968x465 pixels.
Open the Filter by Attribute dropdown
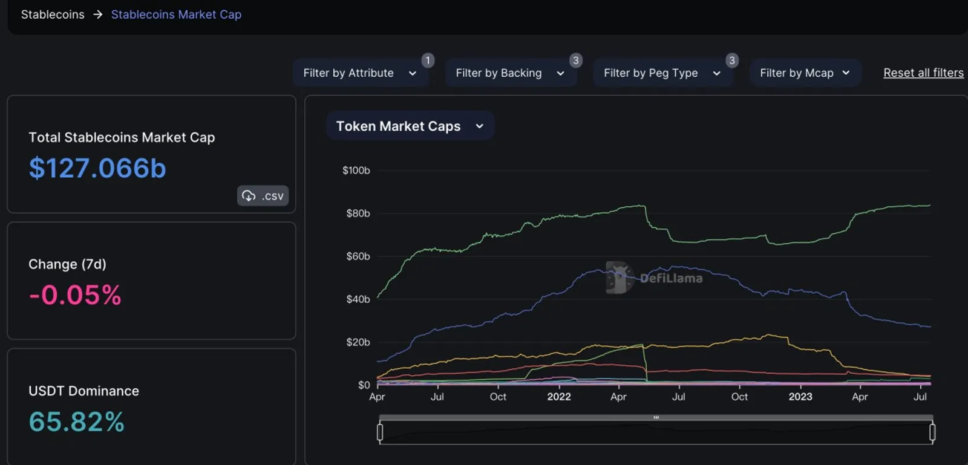pos(361,73)
